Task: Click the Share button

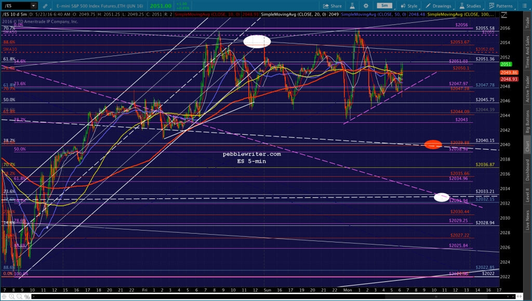Action: (x=332, y=6)
